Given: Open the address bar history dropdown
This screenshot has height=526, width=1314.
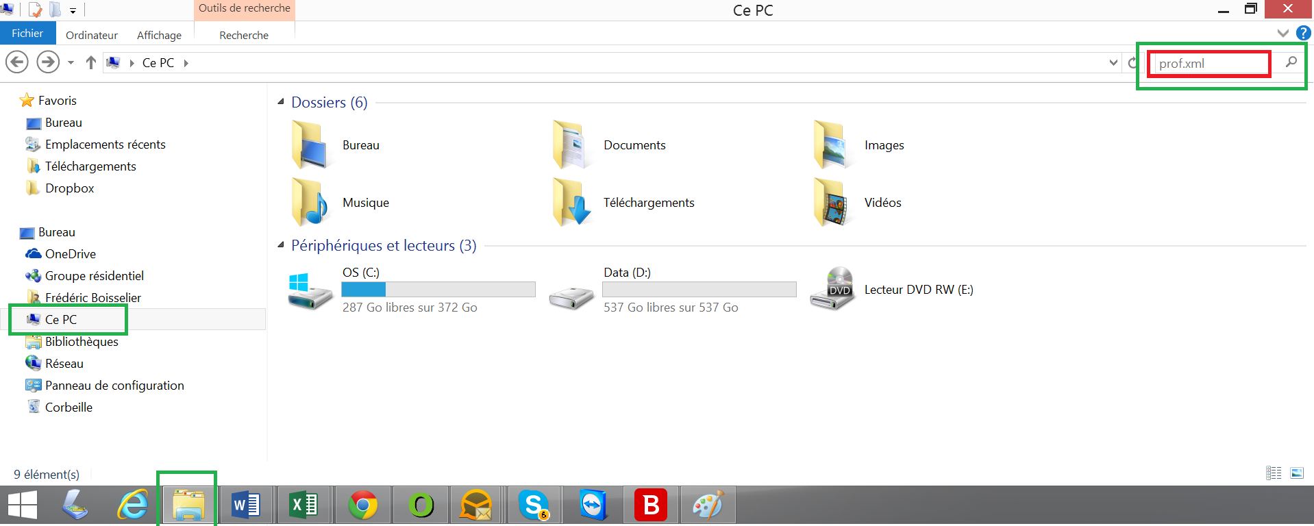Looking at the screenshot, I should (1113, 62).
